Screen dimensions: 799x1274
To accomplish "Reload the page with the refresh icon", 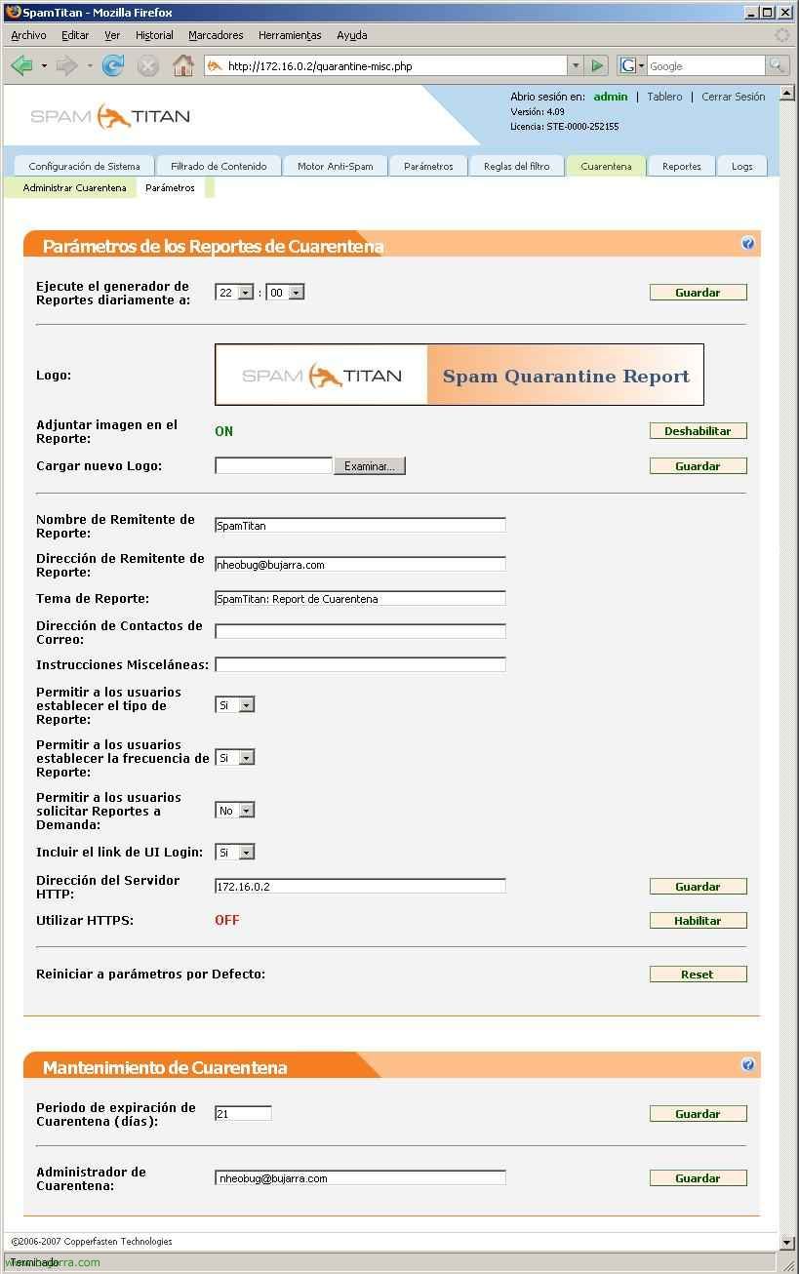I will (x=113, y=66).
